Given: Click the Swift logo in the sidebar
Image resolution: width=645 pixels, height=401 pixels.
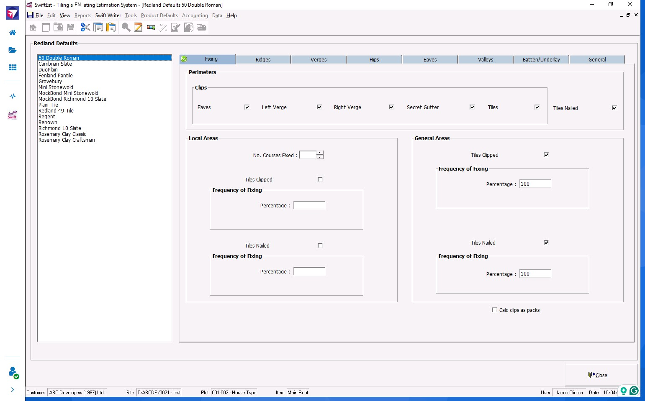Looking at the screenshot, I should pos(13,115).
